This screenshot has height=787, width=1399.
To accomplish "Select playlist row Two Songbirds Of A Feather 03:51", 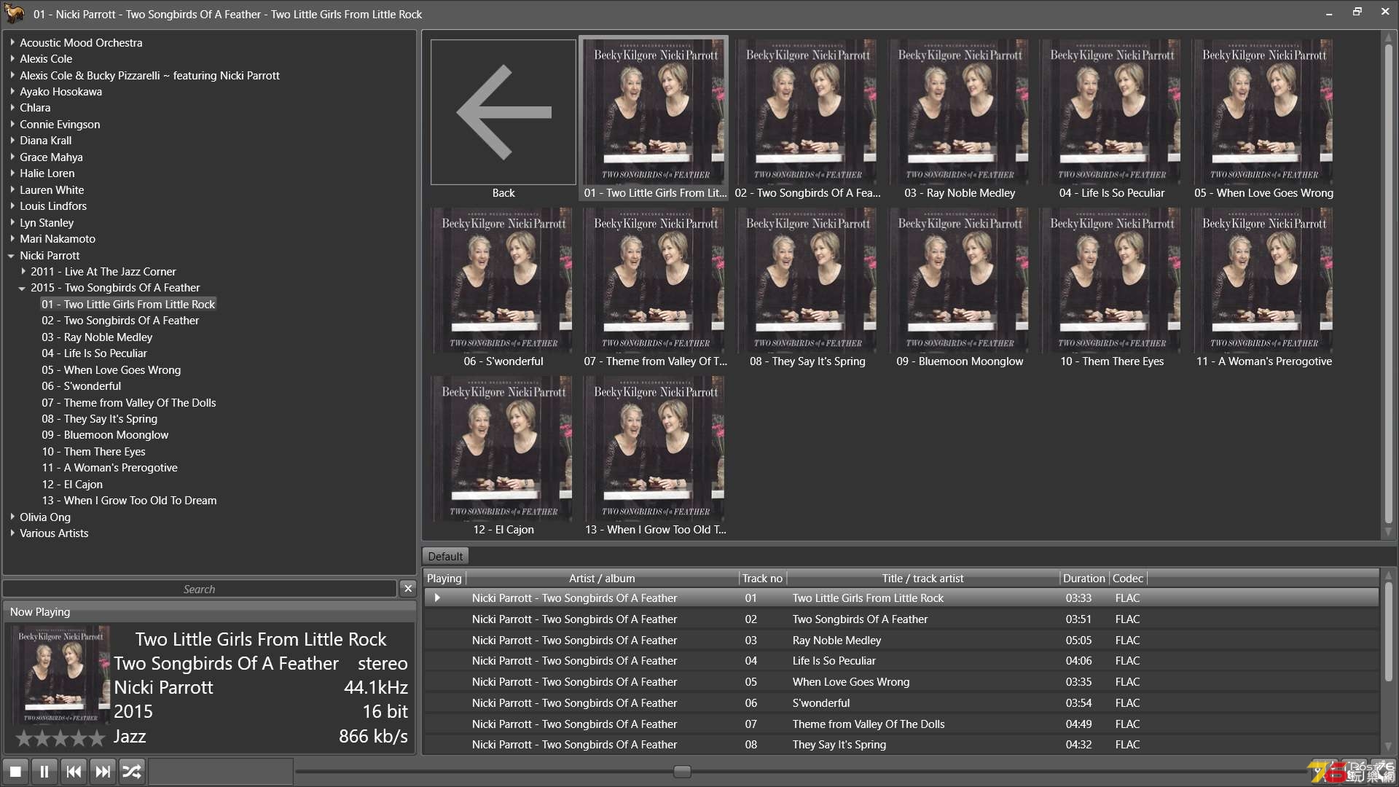I will pos(901,619).
